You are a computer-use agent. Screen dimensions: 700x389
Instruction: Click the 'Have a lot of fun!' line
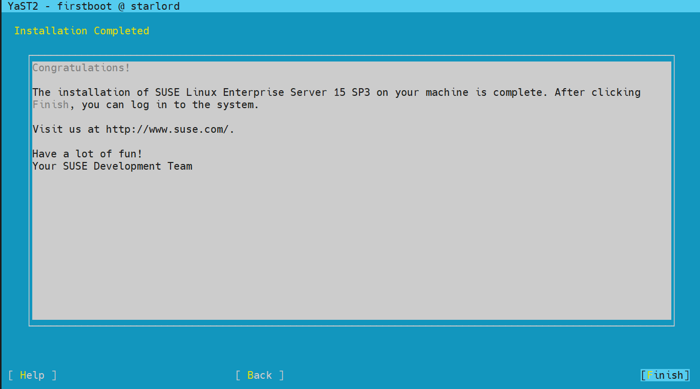[88, 154]
